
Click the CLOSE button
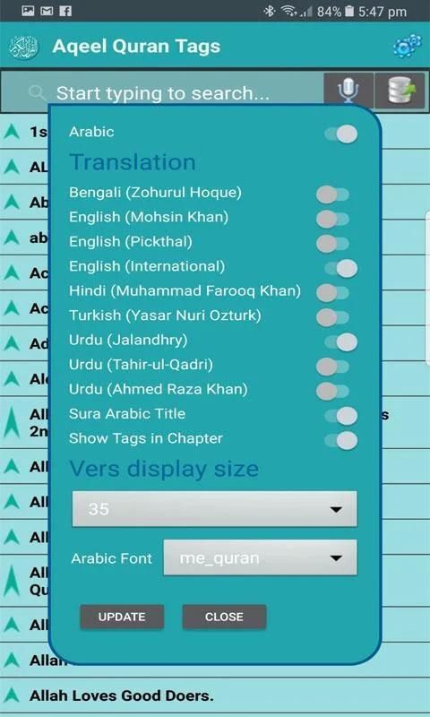(x=224, y=617)
